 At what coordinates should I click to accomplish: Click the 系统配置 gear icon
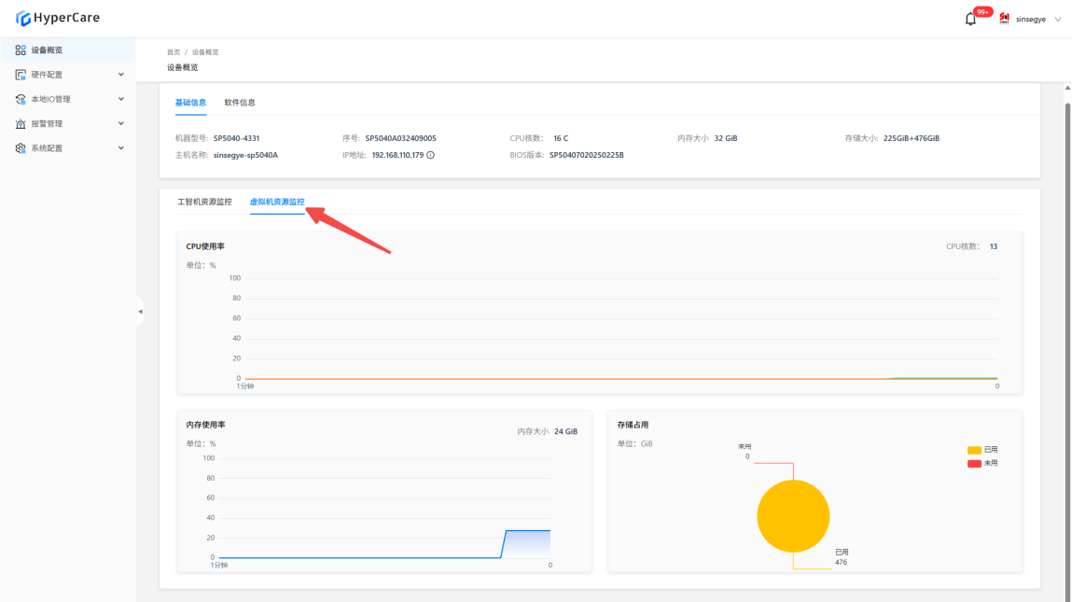[21, 147]
